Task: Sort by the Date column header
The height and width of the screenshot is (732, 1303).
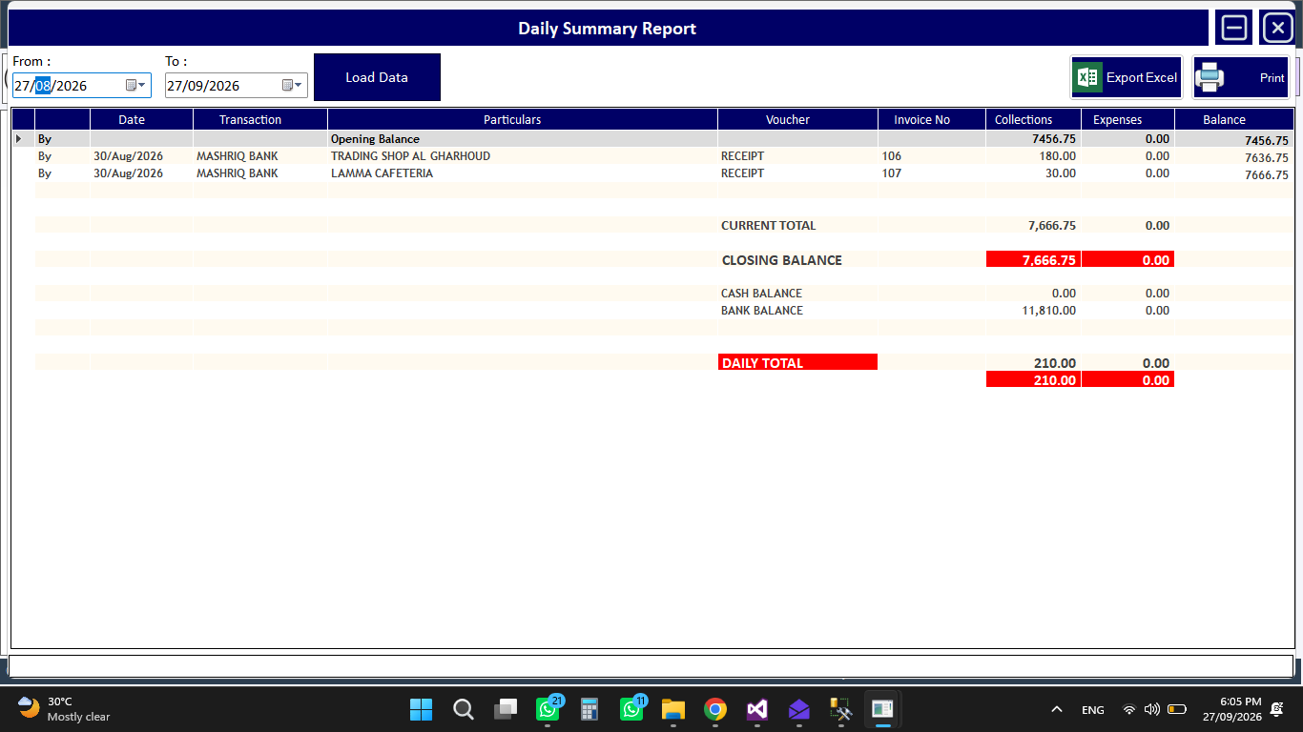Action: point(141,119)
